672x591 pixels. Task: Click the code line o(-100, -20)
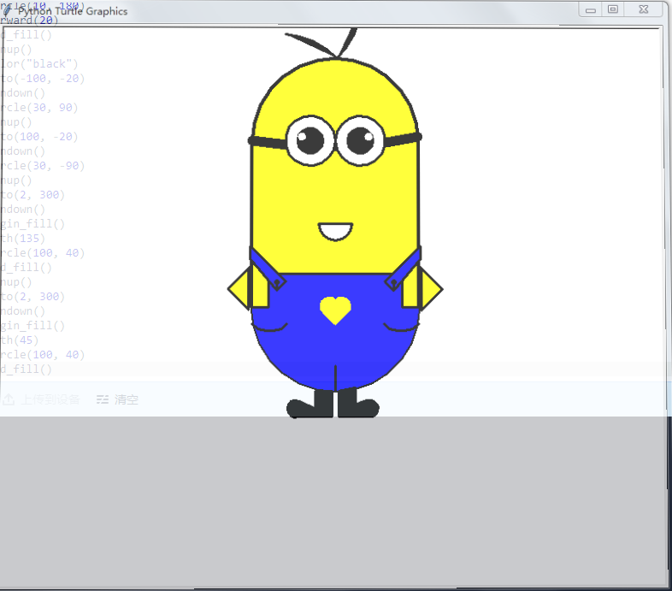coord(43,79)
